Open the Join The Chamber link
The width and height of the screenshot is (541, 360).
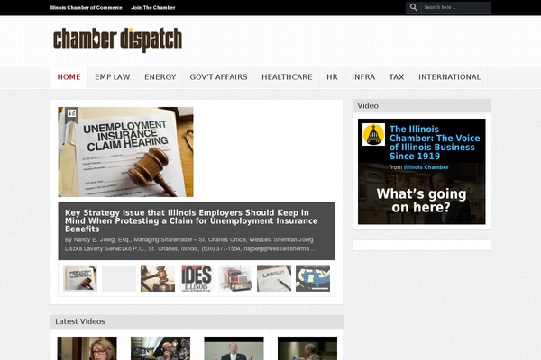(x=153, y=7)
